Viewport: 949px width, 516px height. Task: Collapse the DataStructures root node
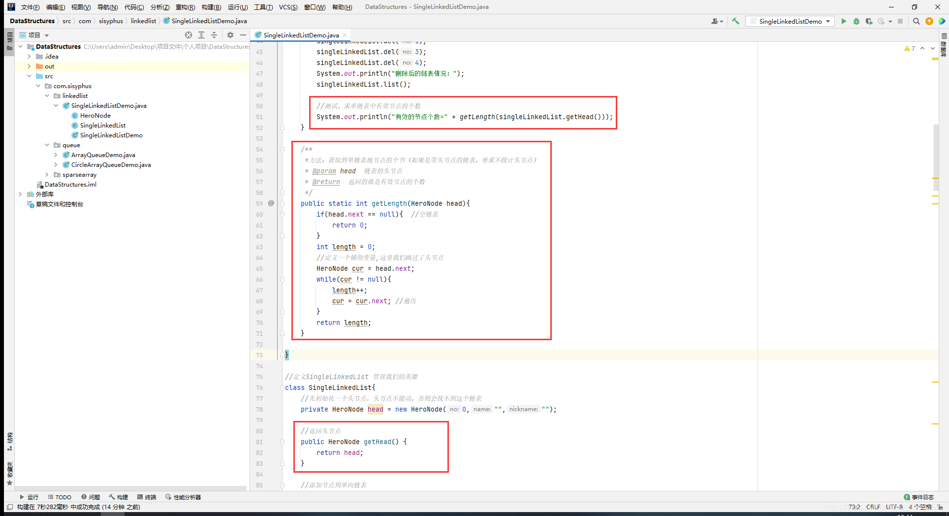pos(21,46)
